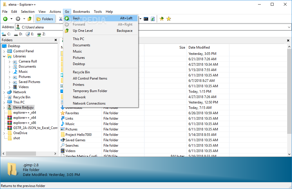Go to Pictures from the Go menu
Screen dimensions: 292x189
(x=101, y=58)
